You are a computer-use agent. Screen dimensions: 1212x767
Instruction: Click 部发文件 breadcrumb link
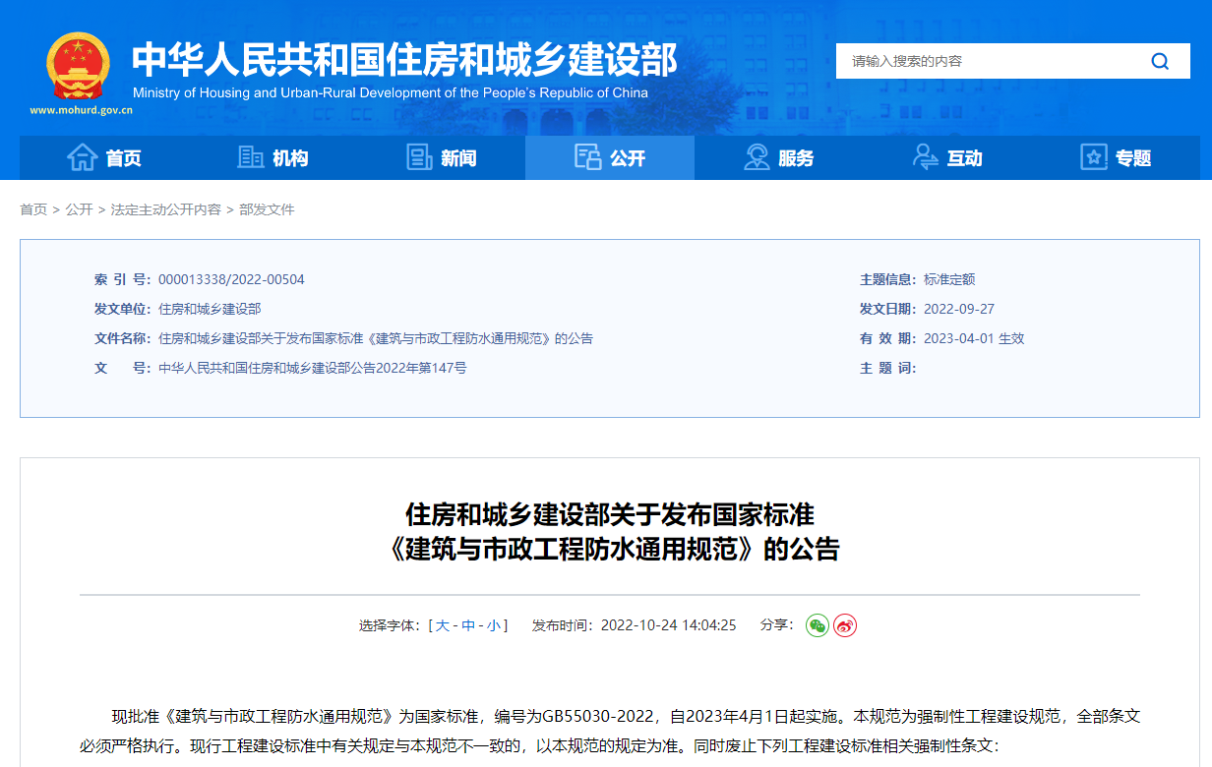(267, 209)
